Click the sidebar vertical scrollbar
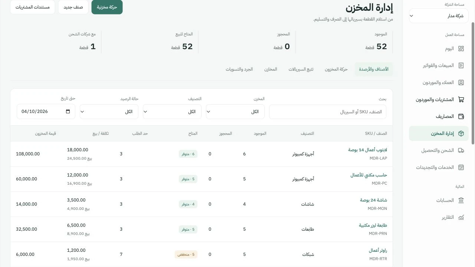475x267 pixels. click(473, 83)
